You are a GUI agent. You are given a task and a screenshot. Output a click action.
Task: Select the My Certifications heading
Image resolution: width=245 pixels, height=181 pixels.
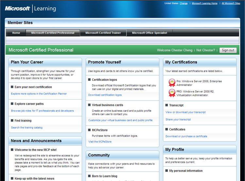coord(181,62)
